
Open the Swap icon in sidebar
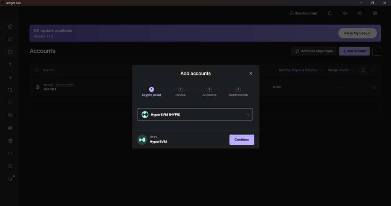click(10, 90)
